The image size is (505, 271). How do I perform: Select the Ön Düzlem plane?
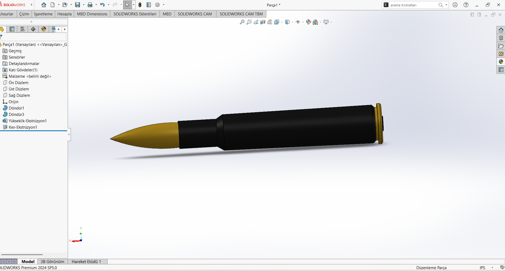pyautogui.click(x=19, y=82)
